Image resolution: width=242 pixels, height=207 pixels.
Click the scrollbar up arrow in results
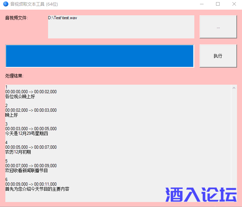pyautogui.click(x=234, y=88)
